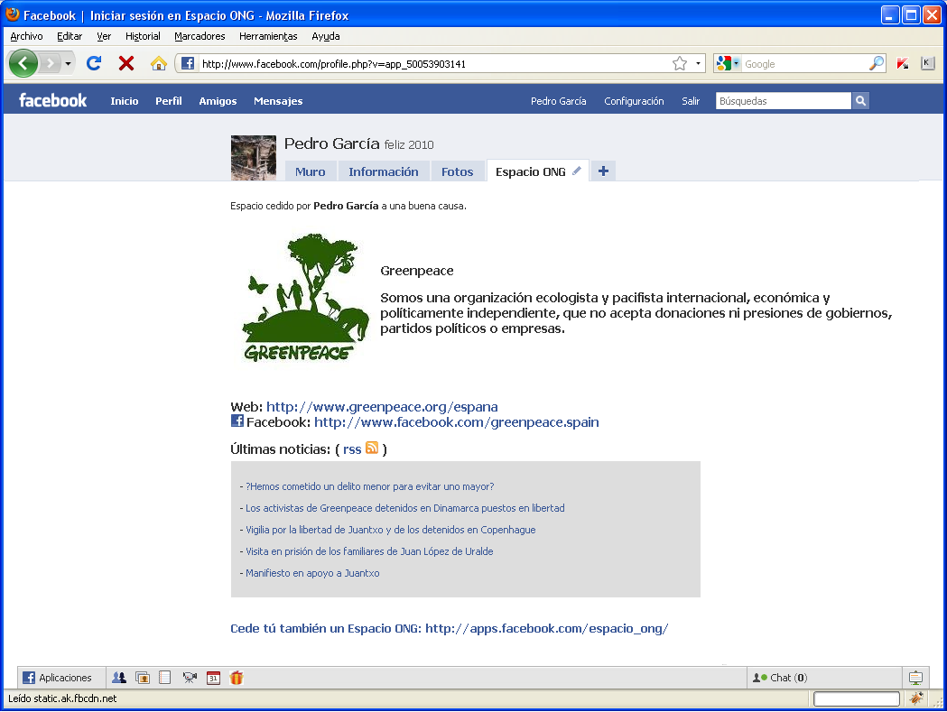
Task: Open news 'Manifiesto en apoyo a Juantxo'
Action: coord(312,573)
